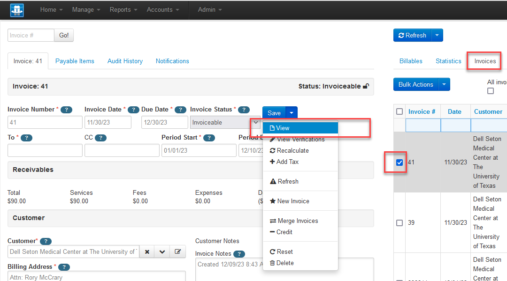Choose New Invoice from the menu
The width and height of the screenshot is (507, 281).
coord(300,201)
